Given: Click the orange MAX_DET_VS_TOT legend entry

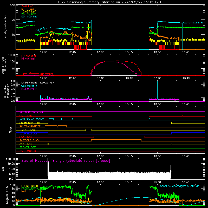Looking at the screenshot, I should 32,191.
